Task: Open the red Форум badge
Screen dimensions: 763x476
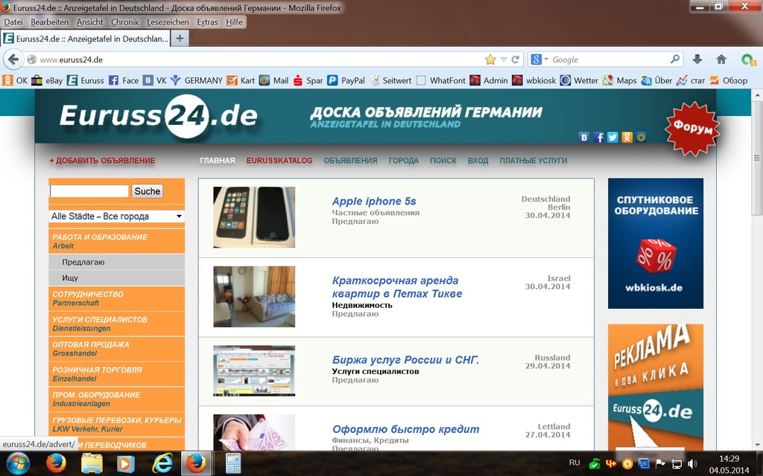Action: pyautogui.click(x=692, y=128)
